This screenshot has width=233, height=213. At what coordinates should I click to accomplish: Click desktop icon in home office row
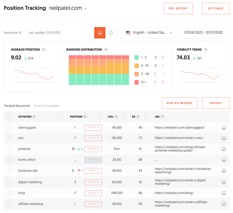[224, 160]
